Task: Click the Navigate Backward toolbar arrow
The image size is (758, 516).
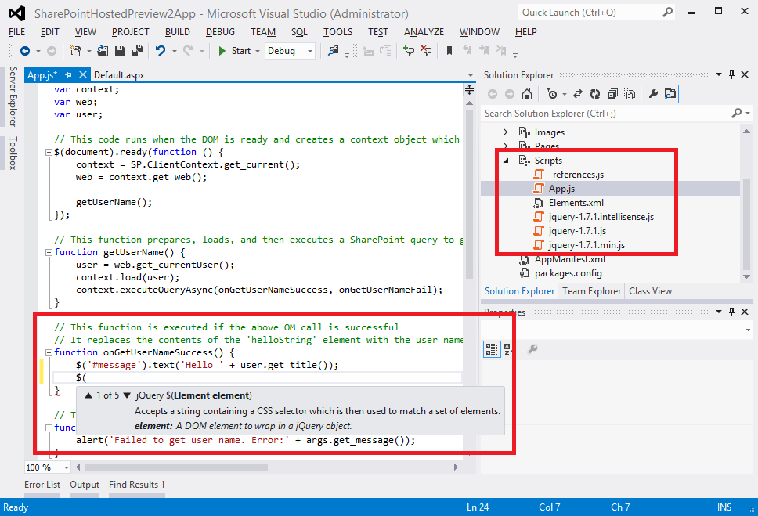Action: (24, 51)
